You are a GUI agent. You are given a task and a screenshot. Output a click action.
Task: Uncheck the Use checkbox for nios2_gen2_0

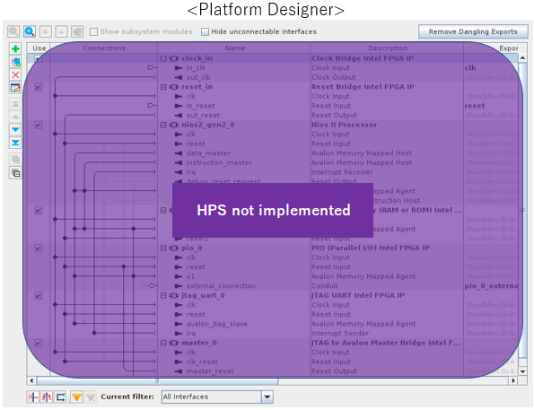tap(39, 125)
